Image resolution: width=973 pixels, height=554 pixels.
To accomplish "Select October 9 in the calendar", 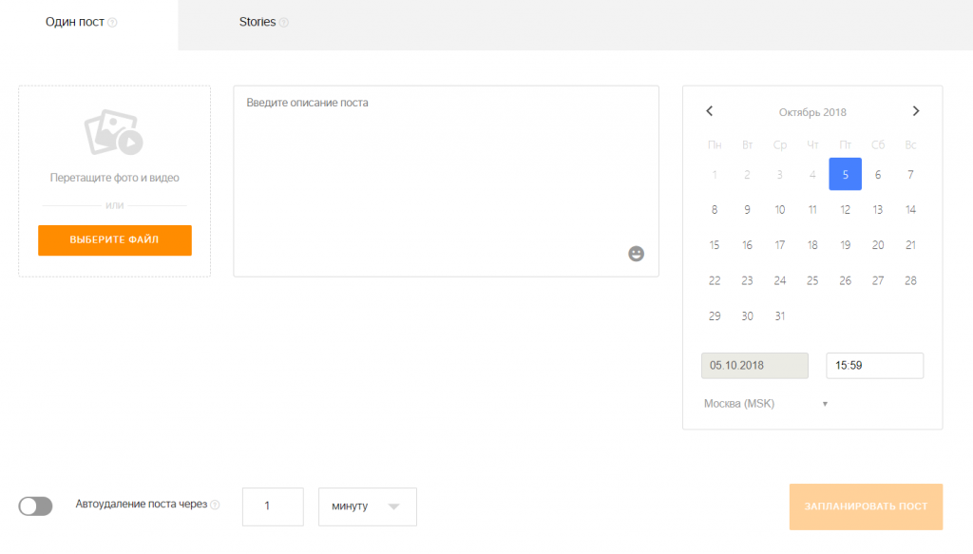I will [747, 210].
